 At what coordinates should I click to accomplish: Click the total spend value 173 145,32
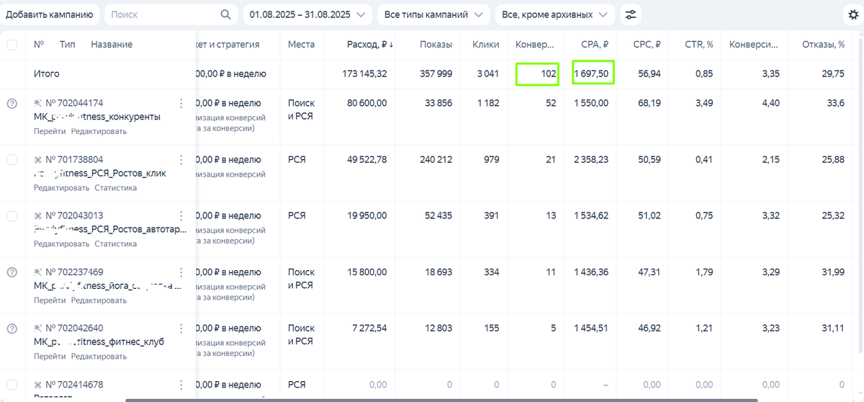365,73
